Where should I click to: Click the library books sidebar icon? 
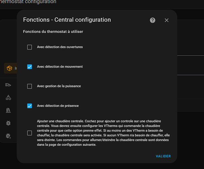8,110
